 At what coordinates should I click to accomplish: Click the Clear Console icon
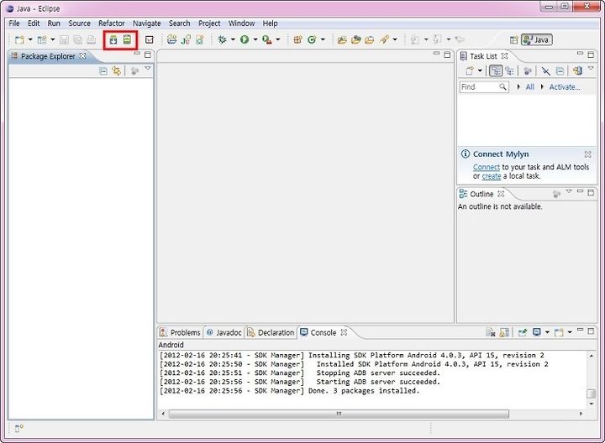click(490, 332)
